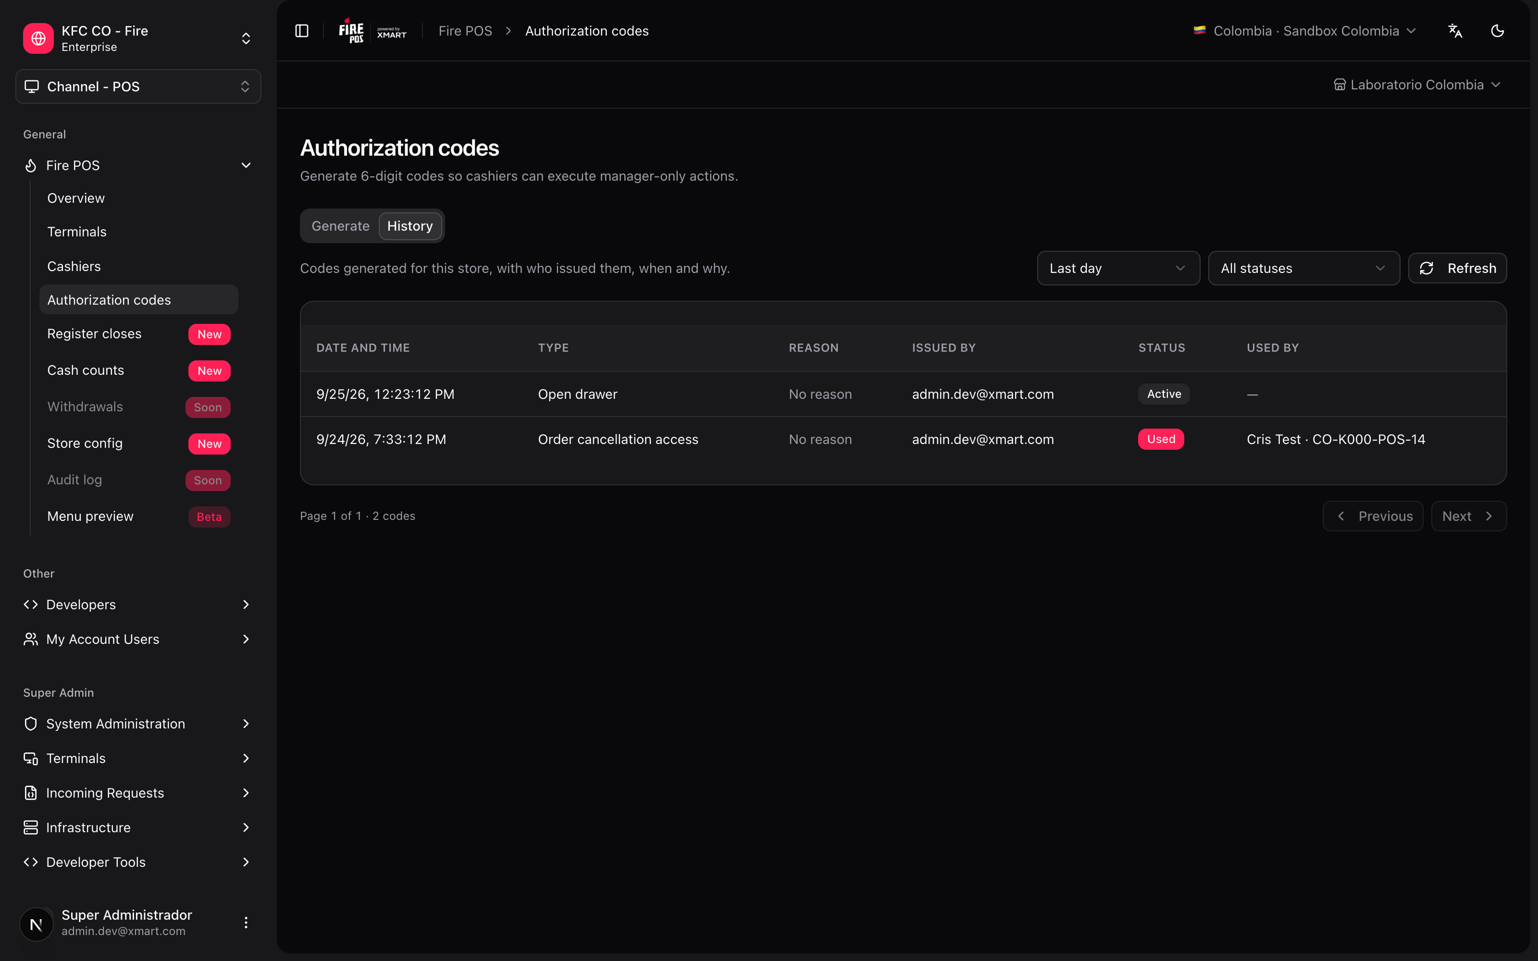
Task: Click the Incoming Requests document icon
Action: click(30, 792)
